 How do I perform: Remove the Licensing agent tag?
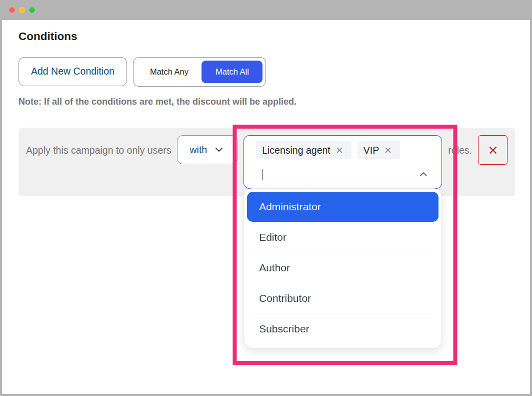point(339,150)
